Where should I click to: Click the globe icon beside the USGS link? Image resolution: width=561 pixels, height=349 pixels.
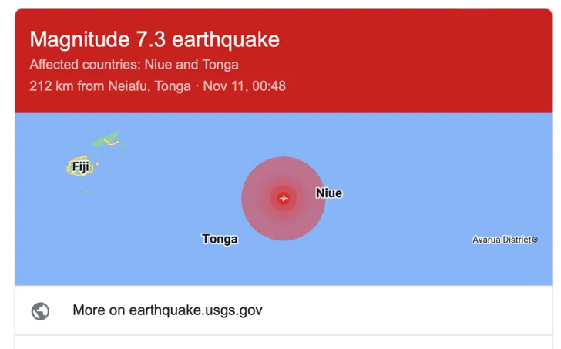tap(40, 310)
